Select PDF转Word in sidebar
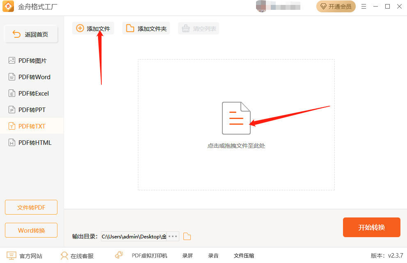This screenshot has height=263, width=407. pyautogui.click(x=32, y=77)
